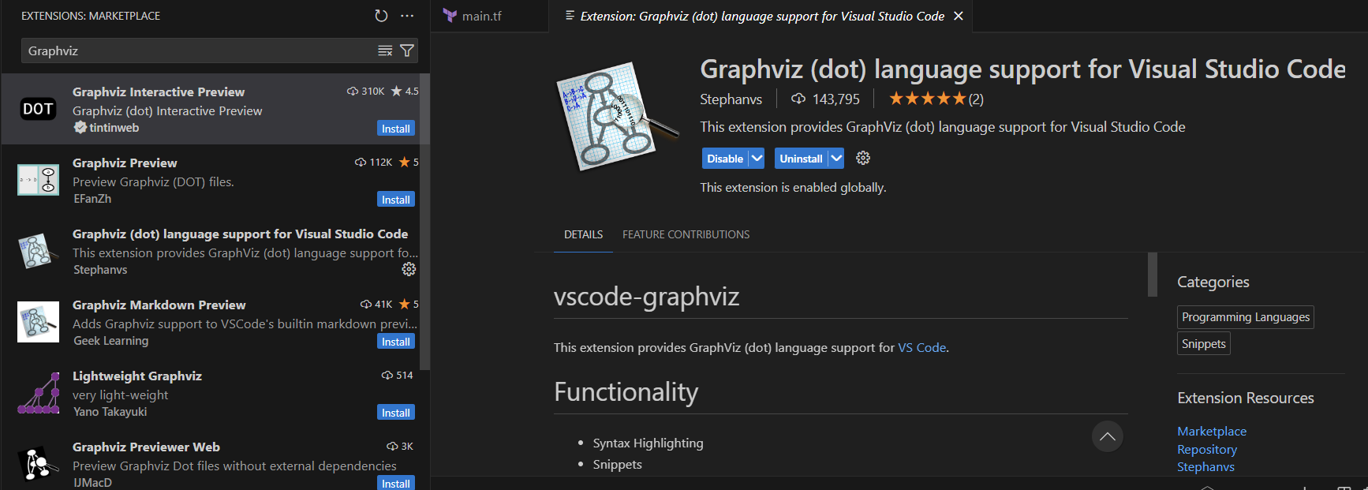Click the 143,795 install count
This screenshot has width=1368, height=490.
point(826,99)
